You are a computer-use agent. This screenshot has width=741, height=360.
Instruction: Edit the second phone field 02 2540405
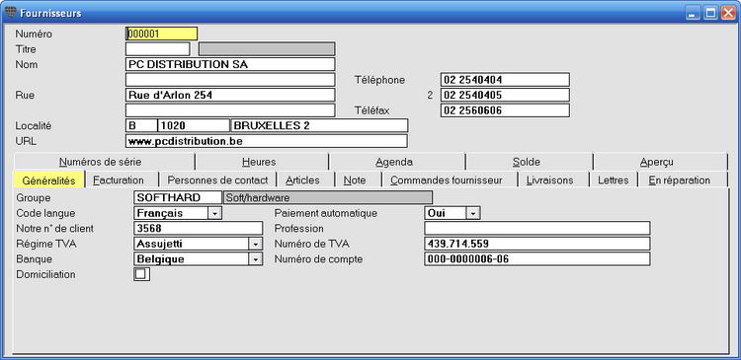tap(505, 95)
